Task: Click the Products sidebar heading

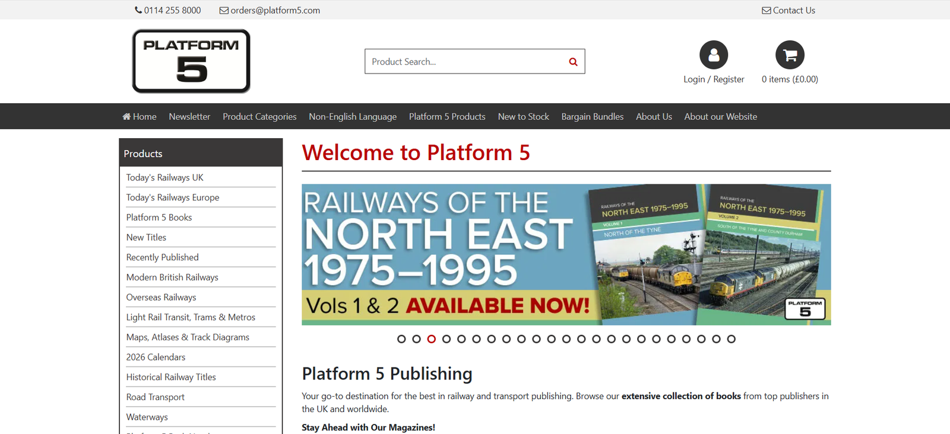Action: click(x=142, y=154)
